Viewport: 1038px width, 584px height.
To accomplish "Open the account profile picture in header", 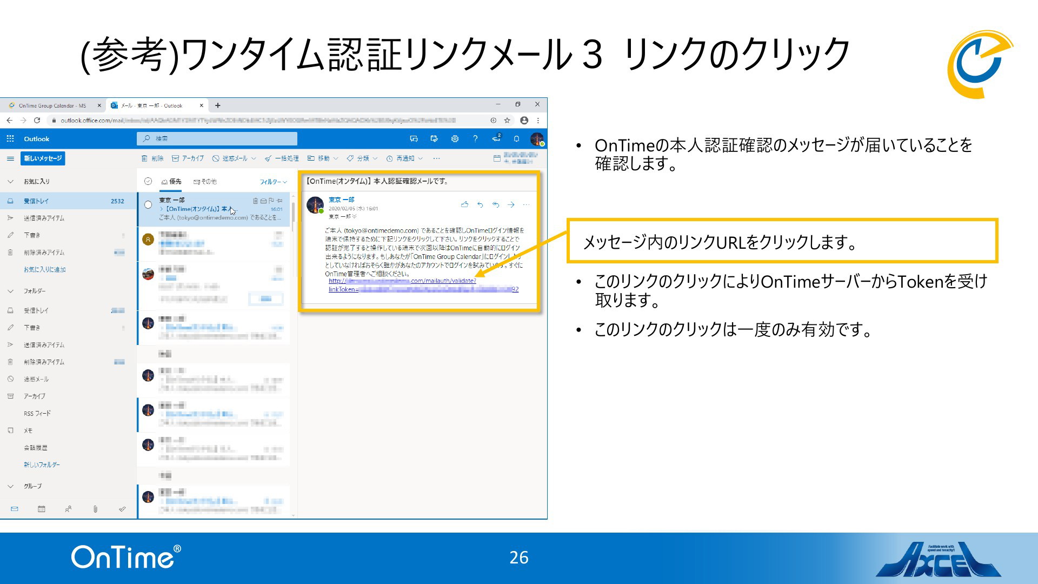I will 537,139.
